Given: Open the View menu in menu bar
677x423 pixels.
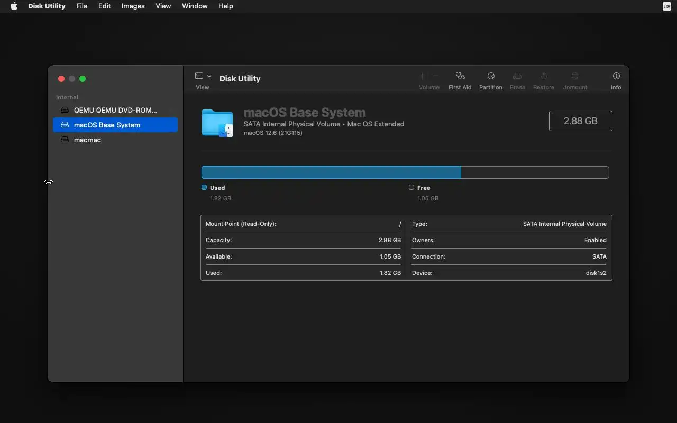Looking at the screenshot, I should (x=163, y=6).
